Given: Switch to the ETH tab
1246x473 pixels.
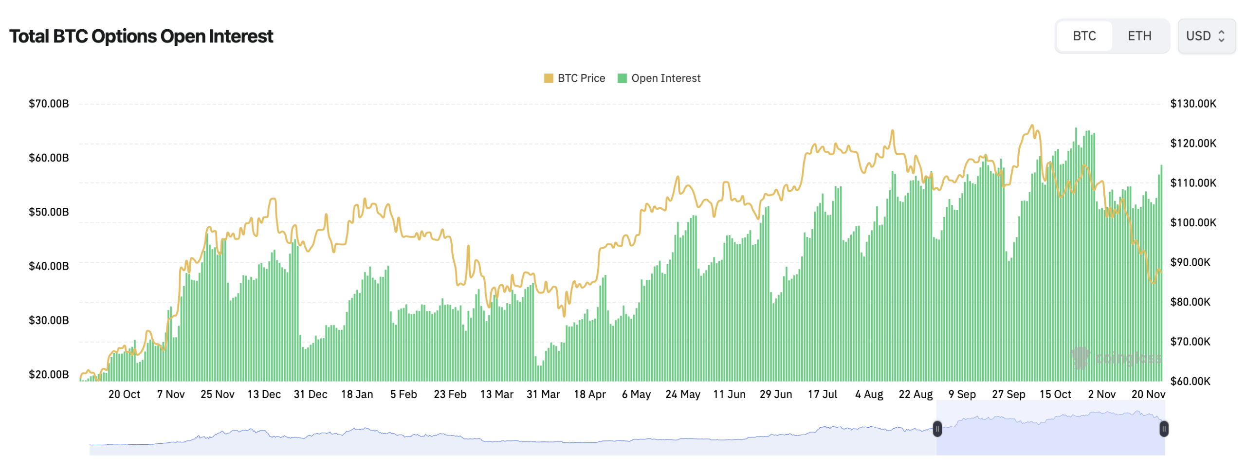Looking at the screenshot, I should point(1139,36).
